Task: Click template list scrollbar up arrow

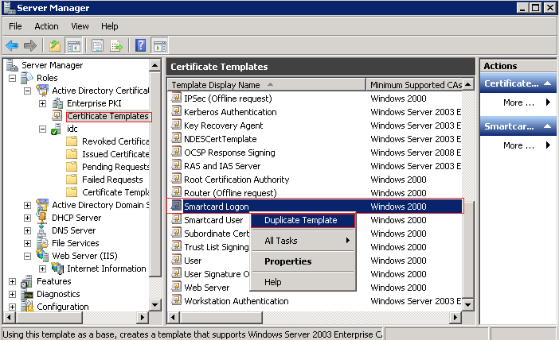Action: (468, 84)
